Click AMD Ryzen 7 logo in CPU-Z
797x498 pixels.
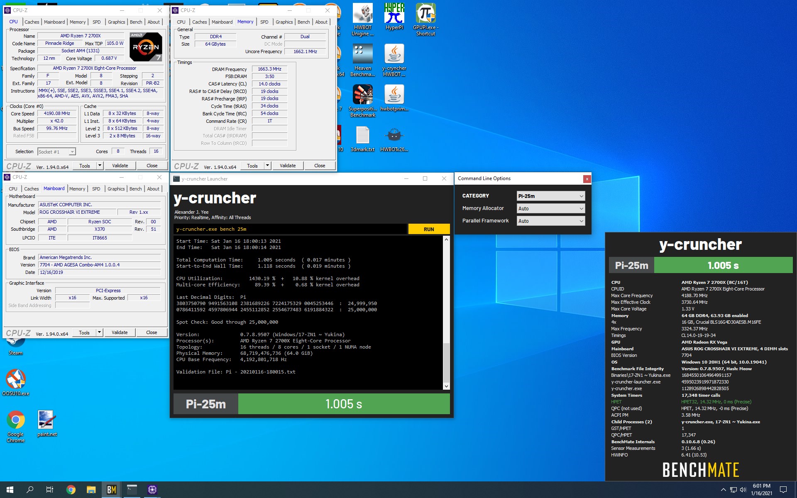pyautogui.click(x=146, y=46)
